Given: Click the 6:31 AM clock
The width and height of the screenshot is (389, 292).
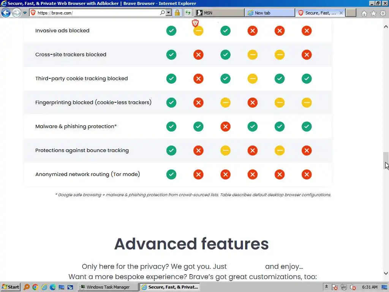Looking at the screenshot, I should 370,287.
